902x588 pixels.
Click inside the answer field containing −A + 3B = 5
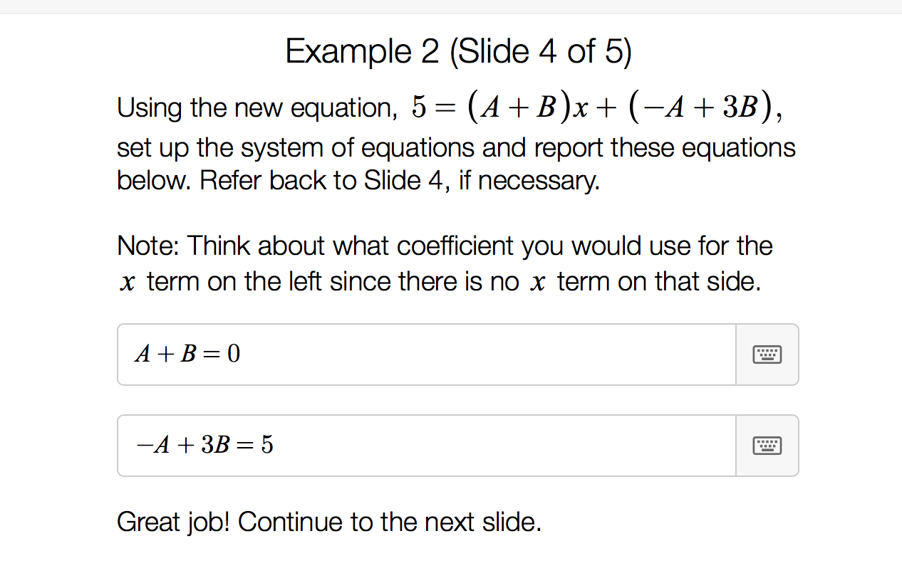click(x=427, y=445)
